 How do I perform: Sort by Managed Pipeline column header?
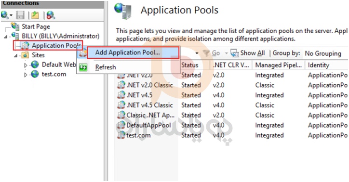278,65
